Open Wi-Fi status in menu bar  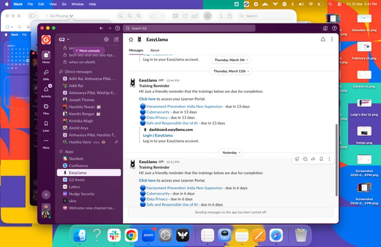(311, 4)
